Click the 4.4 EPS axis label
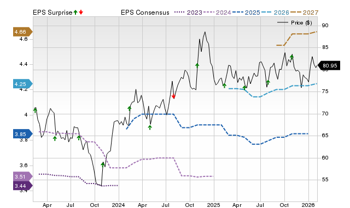 (24, 64)
